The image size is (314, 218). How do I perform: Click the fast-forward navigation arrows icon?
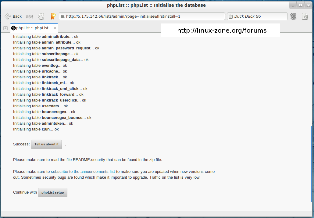pos(30,16)
